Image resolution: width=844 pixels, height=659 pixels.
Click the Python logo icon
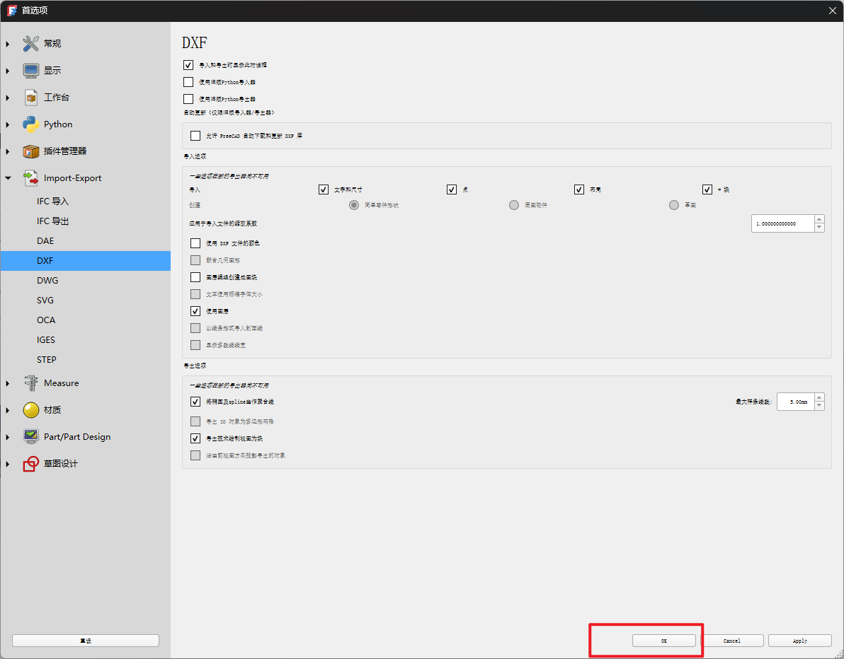click(x=30, y=124)
